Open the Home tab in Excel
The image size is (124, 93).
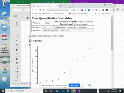coord(18,6)
